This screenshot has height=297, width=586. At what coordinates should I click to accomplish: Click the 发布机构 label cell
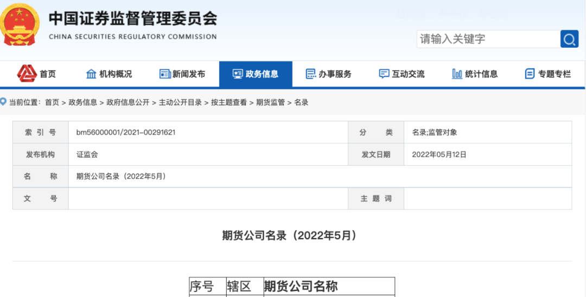coord(40,154)
